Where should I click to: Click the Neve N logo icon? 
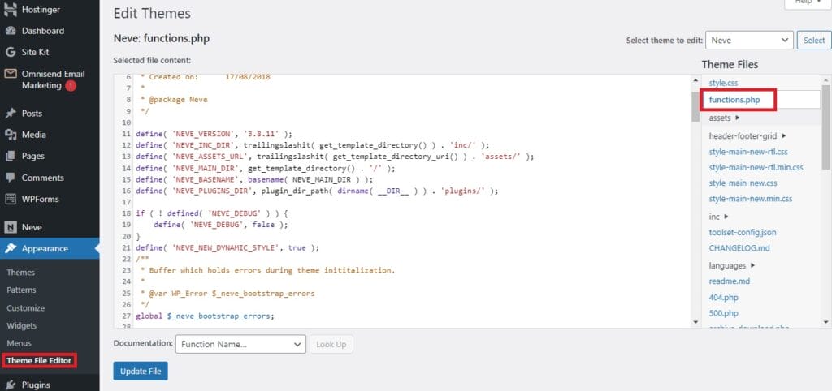[x=10, y=227]
